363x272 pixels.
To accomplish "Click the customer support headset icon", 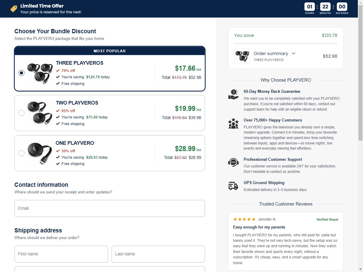I will [233, 162].
